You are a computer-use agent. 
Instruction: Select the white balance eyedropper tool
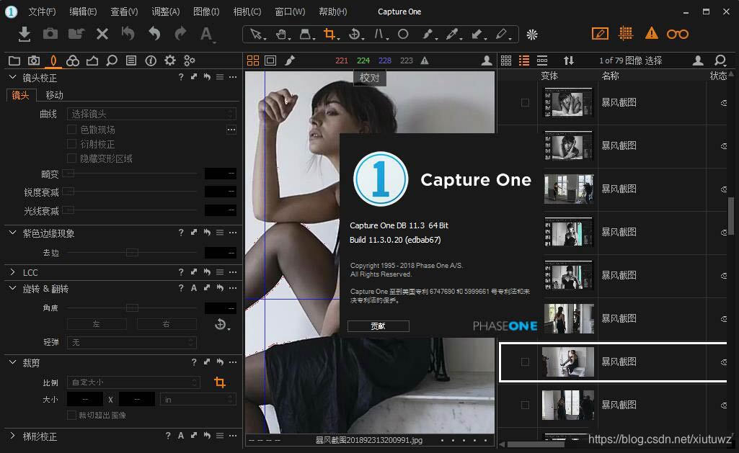tap(453, 34)
